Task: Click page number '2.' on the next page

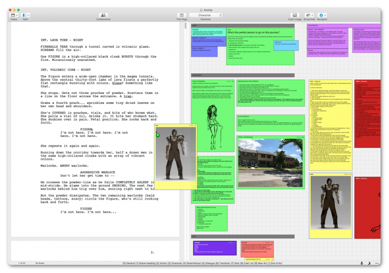Action: pyautogui.click(x=152, y=253)
